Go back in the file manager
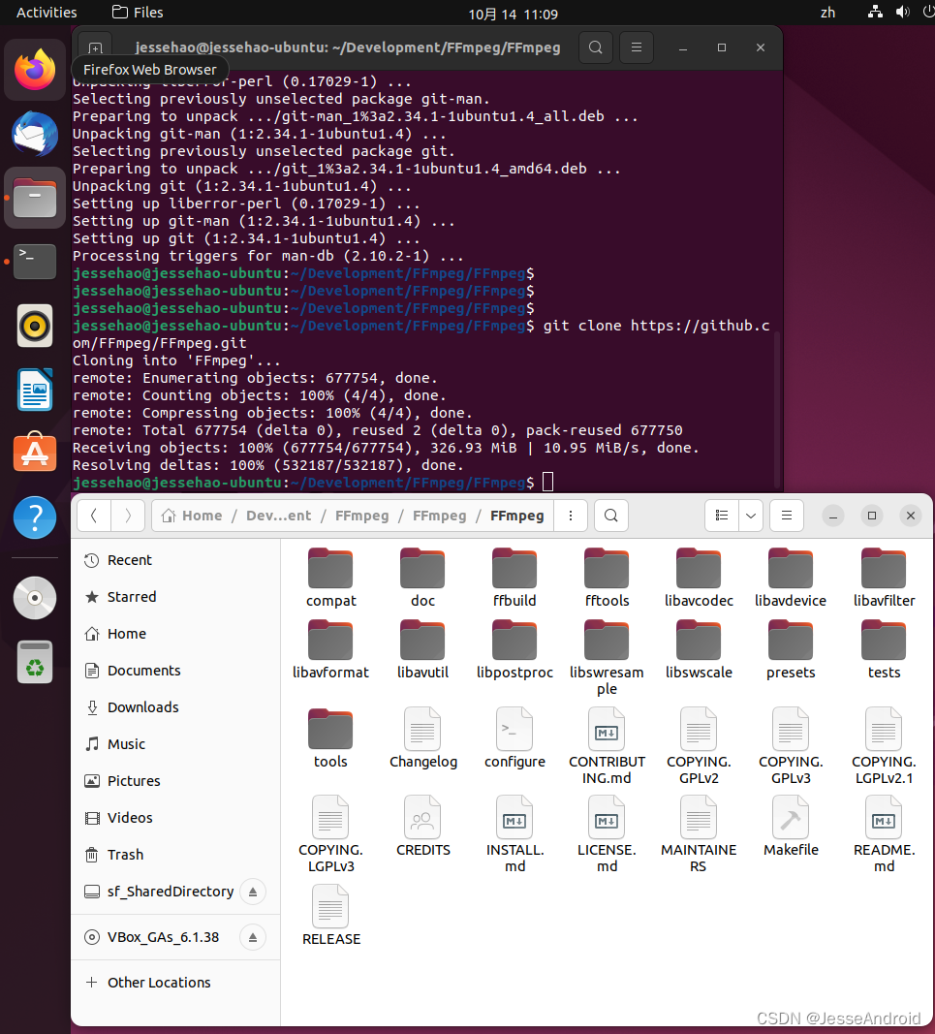 pos(94,516)
